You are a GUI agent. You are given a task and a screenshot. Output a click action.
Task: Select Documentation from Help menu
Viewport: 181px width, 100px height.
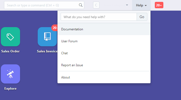click(x=104, y=29)
